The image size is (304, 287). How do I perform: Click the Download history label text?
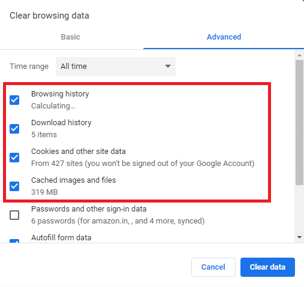61,123
